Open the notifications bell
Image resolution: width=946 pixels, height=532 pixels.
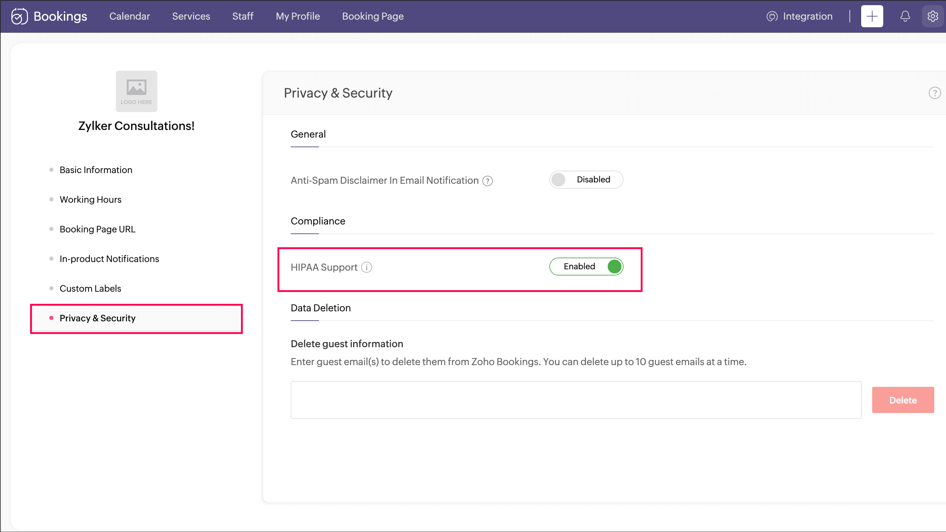pos(905,16)
